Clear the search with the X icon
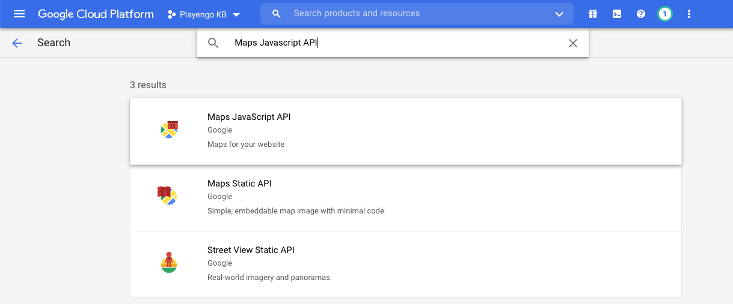The width and height of the screenshot is (733, 304). tap(573, 43)
